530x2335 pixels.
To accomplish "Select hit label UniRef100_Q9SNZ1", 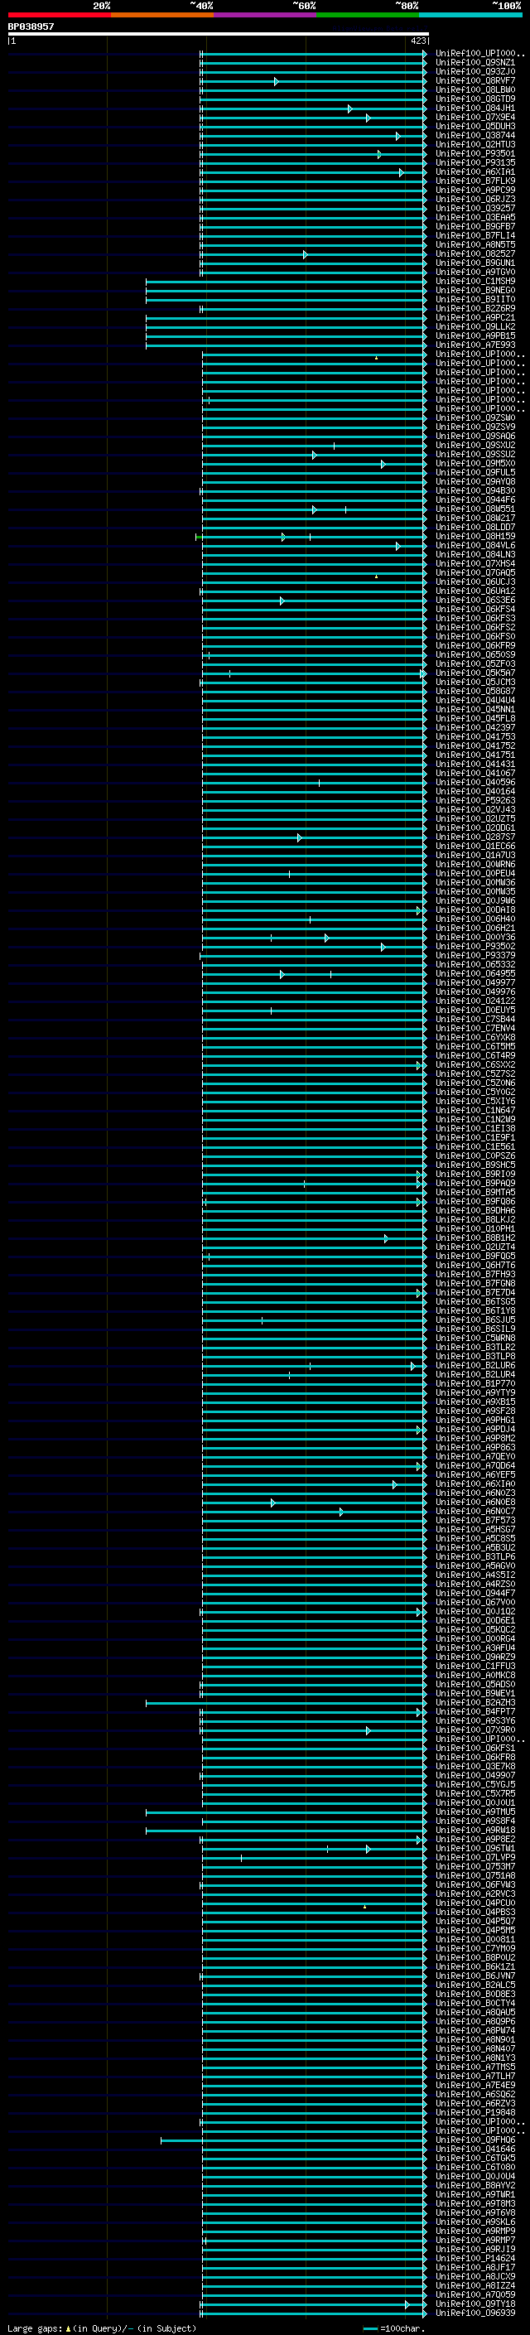I will (x=475, y=63).
